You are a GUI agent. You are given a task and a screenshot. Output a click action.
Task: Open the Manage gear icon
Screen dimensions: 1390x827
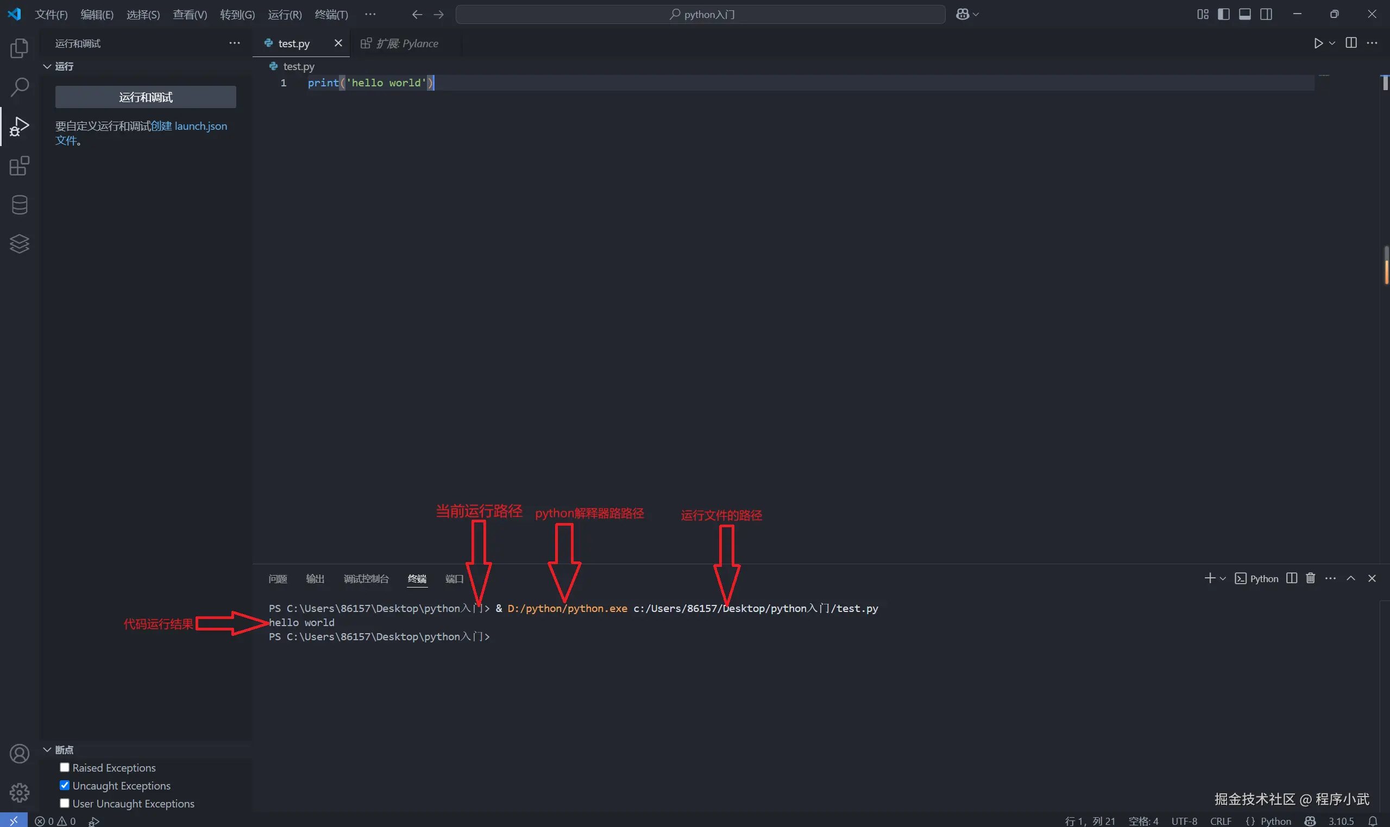click(19, 792)
